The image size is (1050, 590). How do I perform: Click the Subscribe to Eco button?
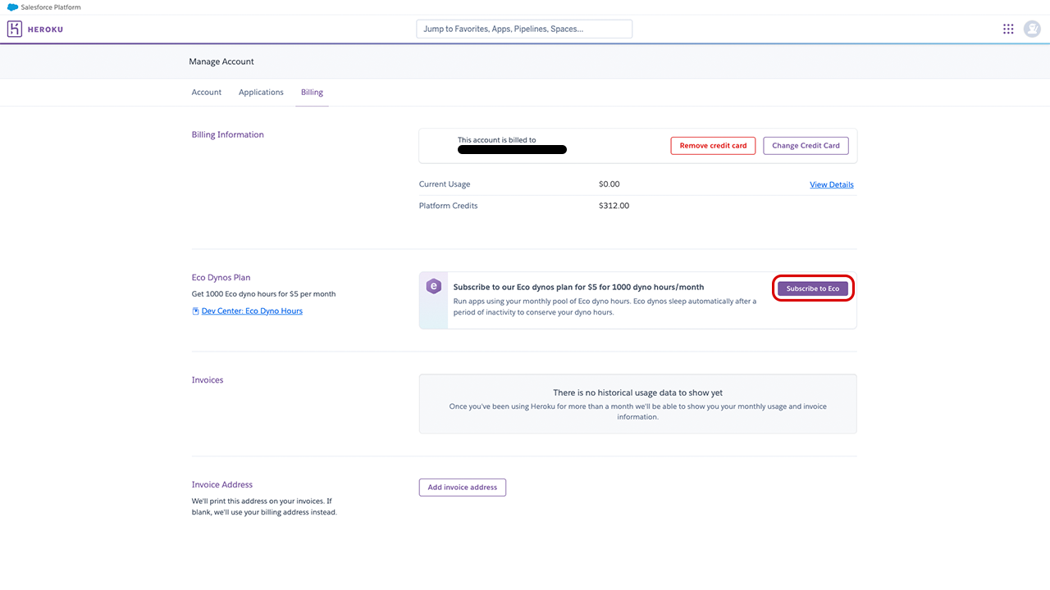click(812, 288)
